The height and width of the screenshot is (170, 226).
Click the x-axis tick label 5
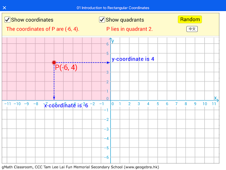tap(158, 104)
